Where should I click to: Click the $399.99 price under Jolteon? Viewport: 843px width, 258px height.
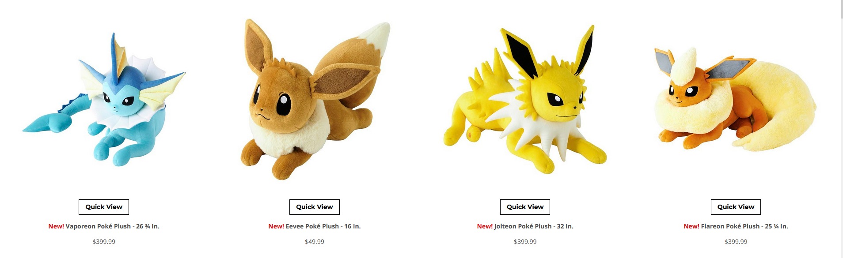point(525,242)
